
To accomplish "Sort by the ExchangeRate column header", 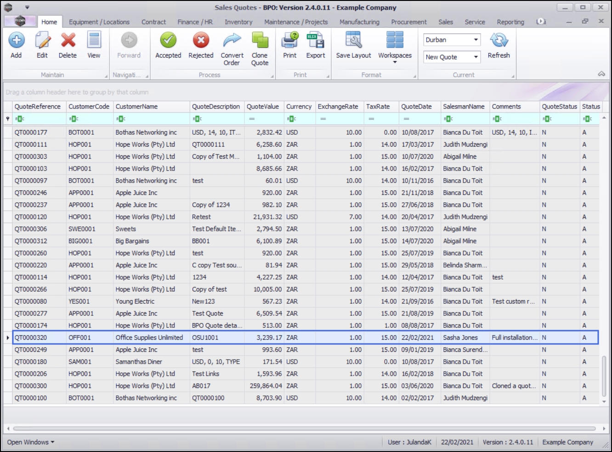I will [x=340, y=107].
